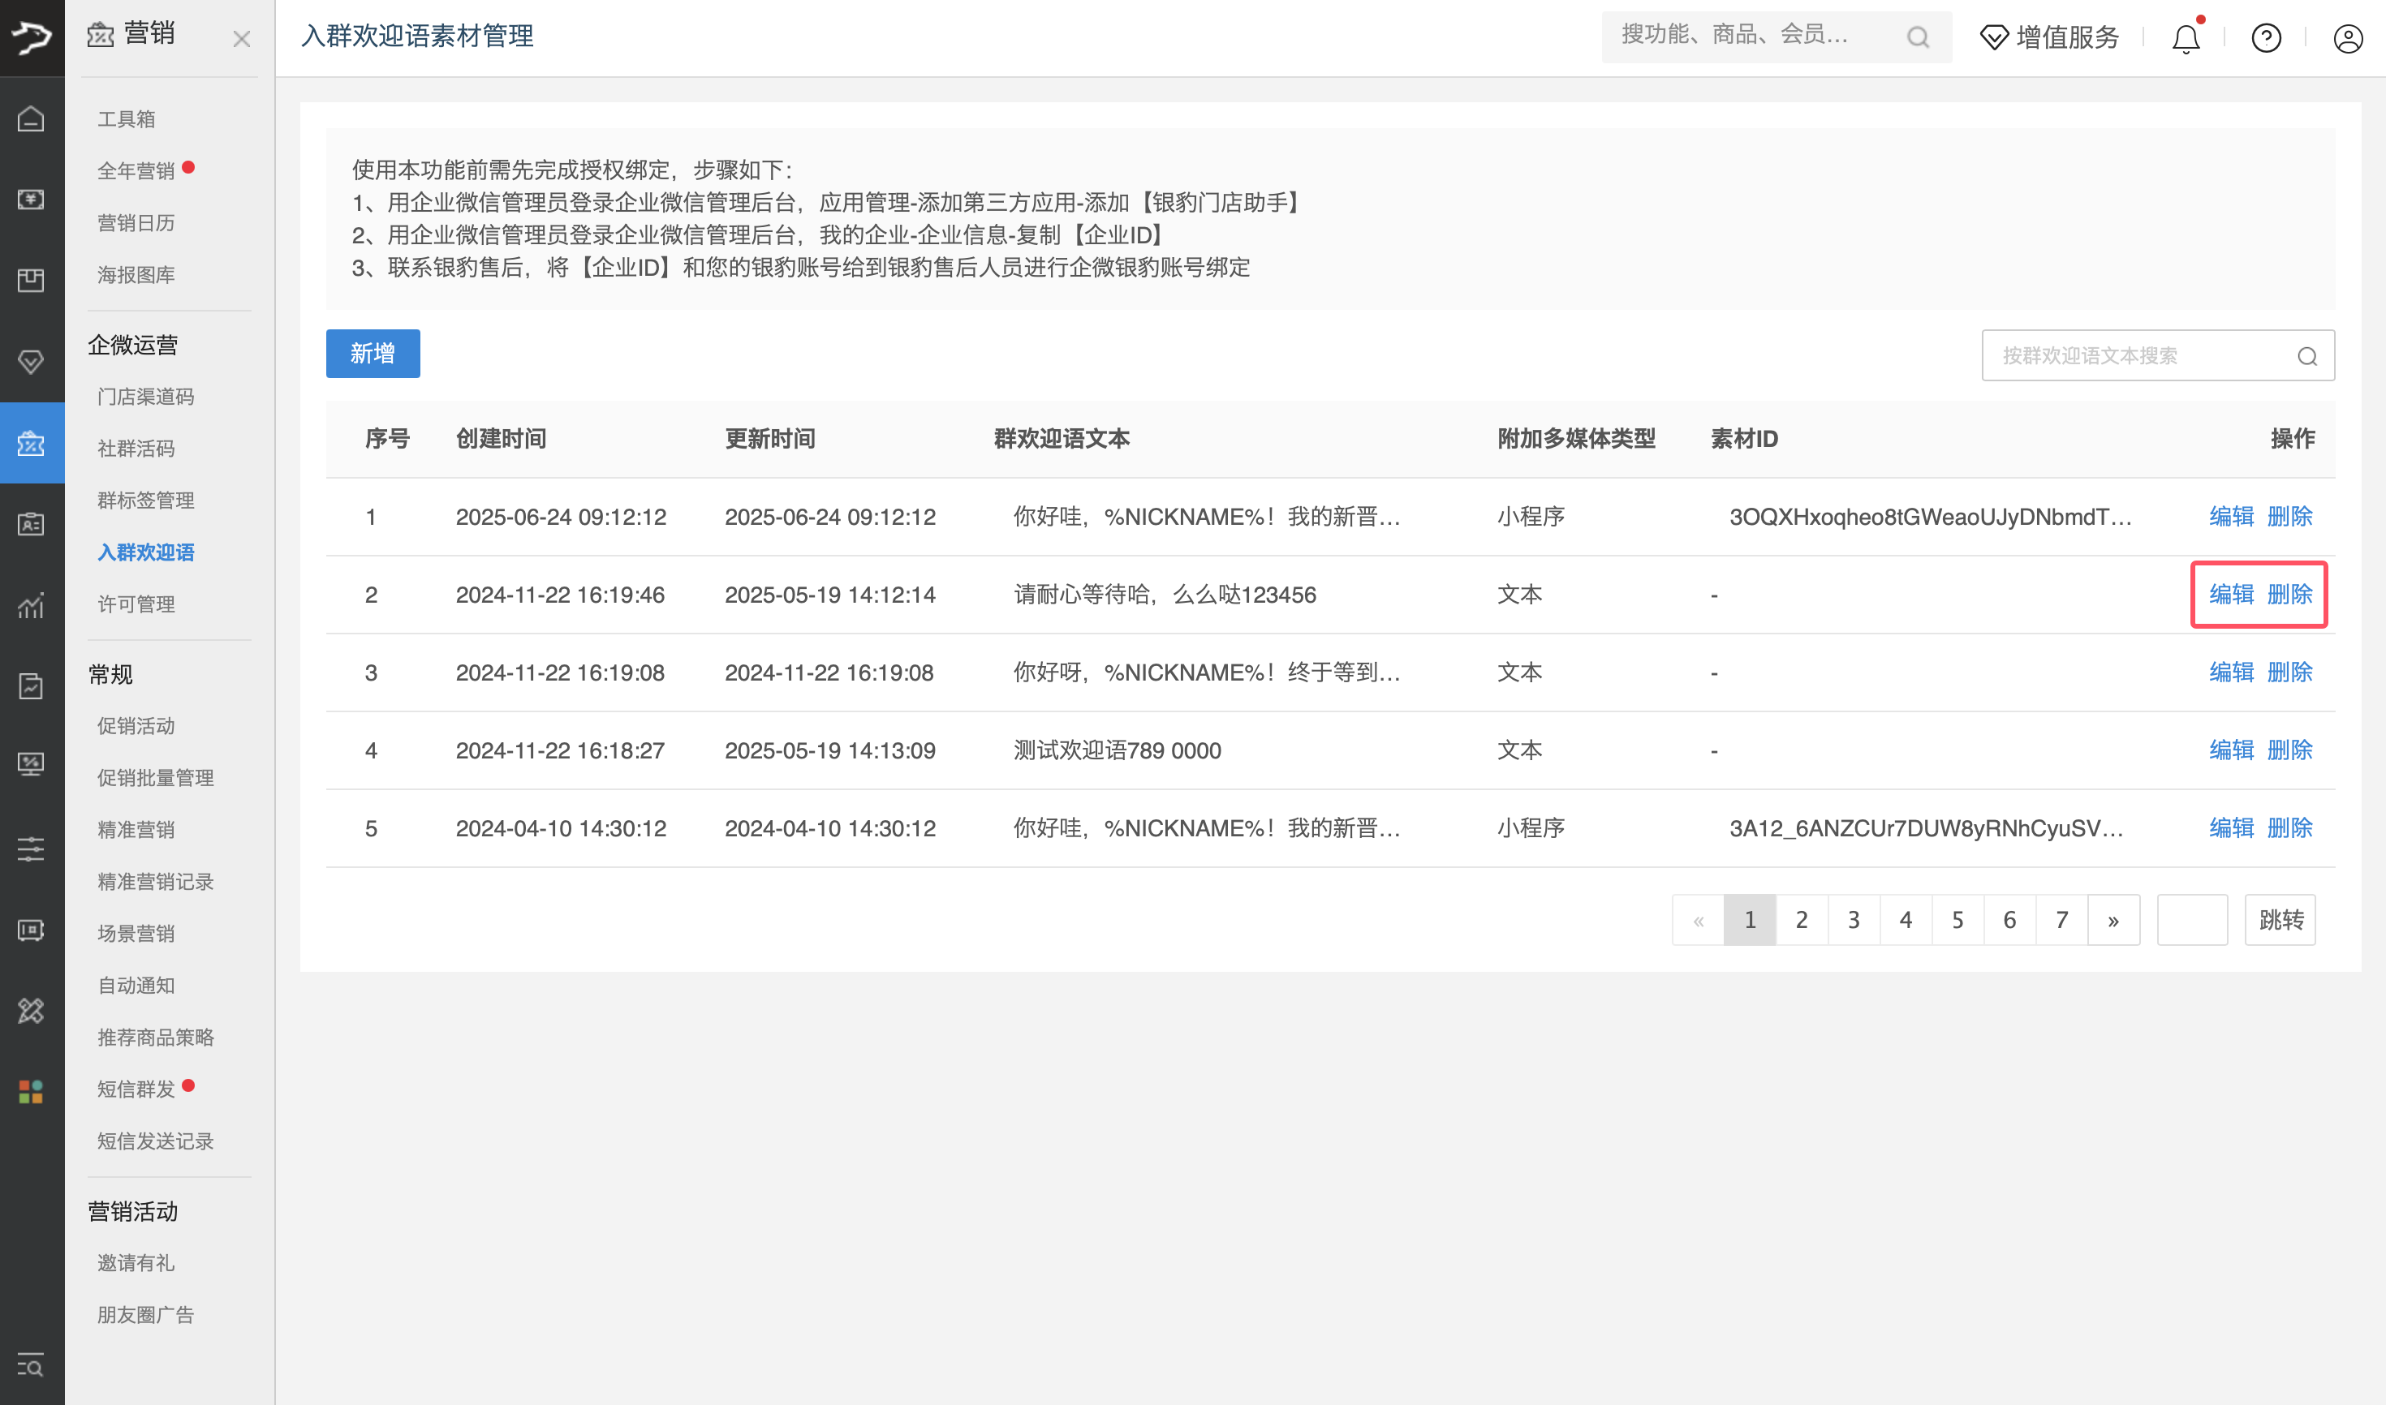Image resolution: width=2386 pixels, height=1405 pixels.
Task: Open 短信群发 menu item
Action: pos(136,1089)
